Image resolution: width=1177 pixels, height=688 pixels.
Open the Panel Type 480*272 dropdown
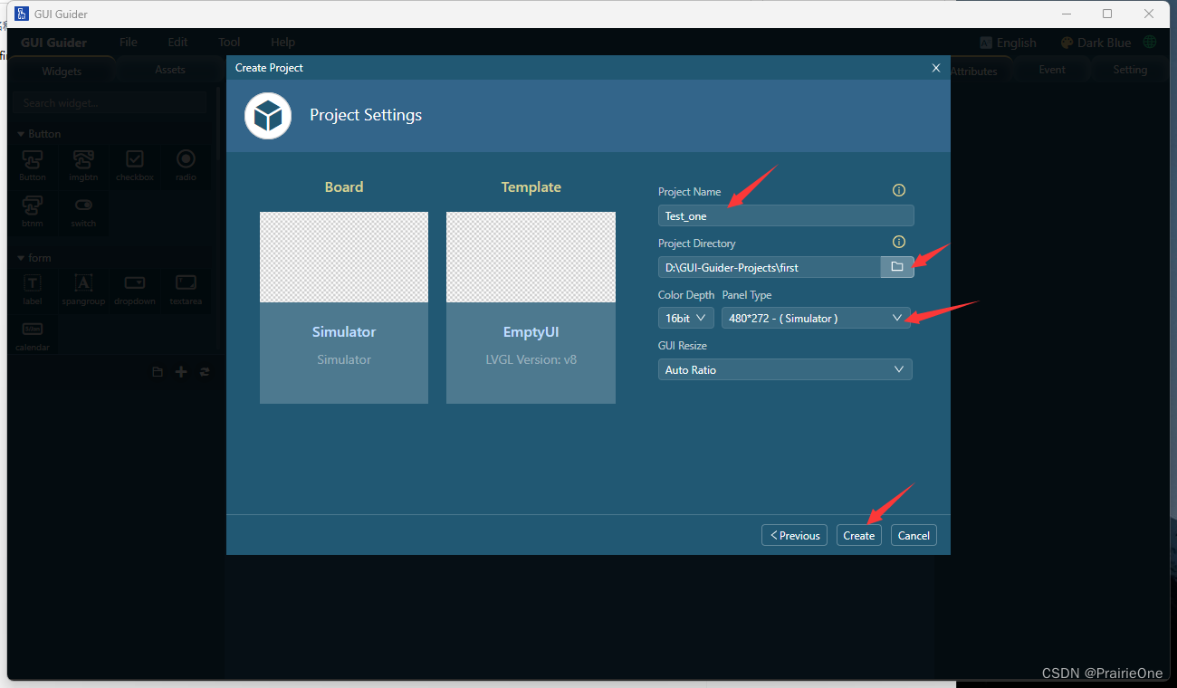pyautogui.click(x=817, y=318)
